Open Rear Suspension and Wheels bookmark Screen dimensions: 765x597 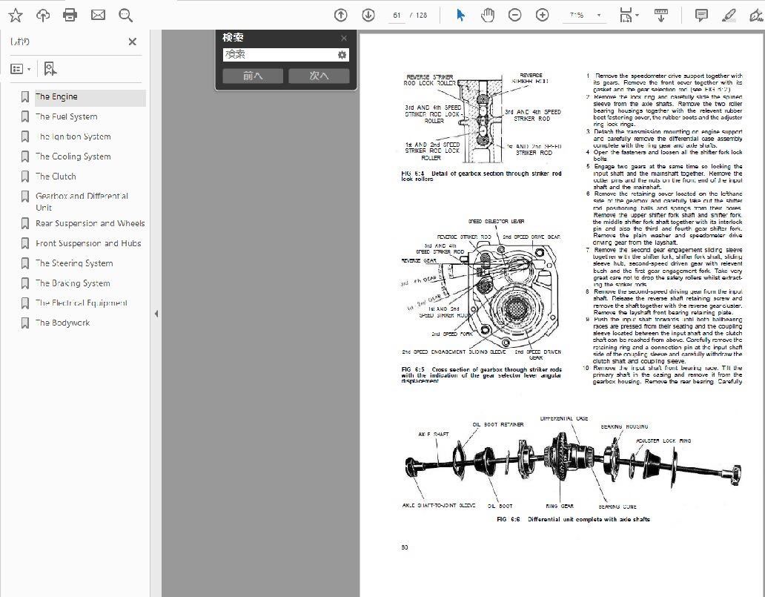point(90,223)
